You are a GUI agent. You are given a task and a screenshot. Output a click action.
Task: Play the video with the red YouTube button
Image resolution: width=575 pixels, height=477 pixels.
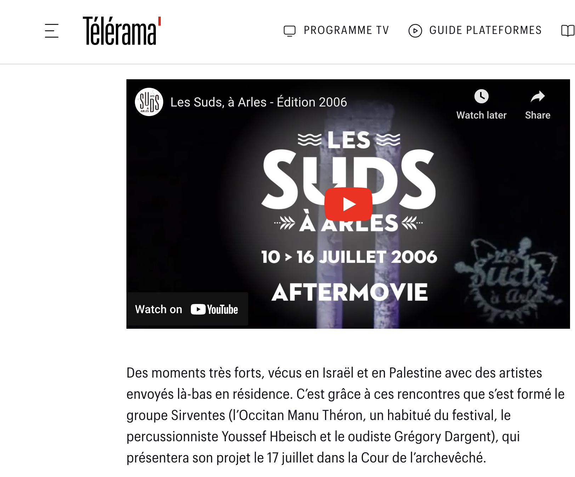tap(348, 204)
